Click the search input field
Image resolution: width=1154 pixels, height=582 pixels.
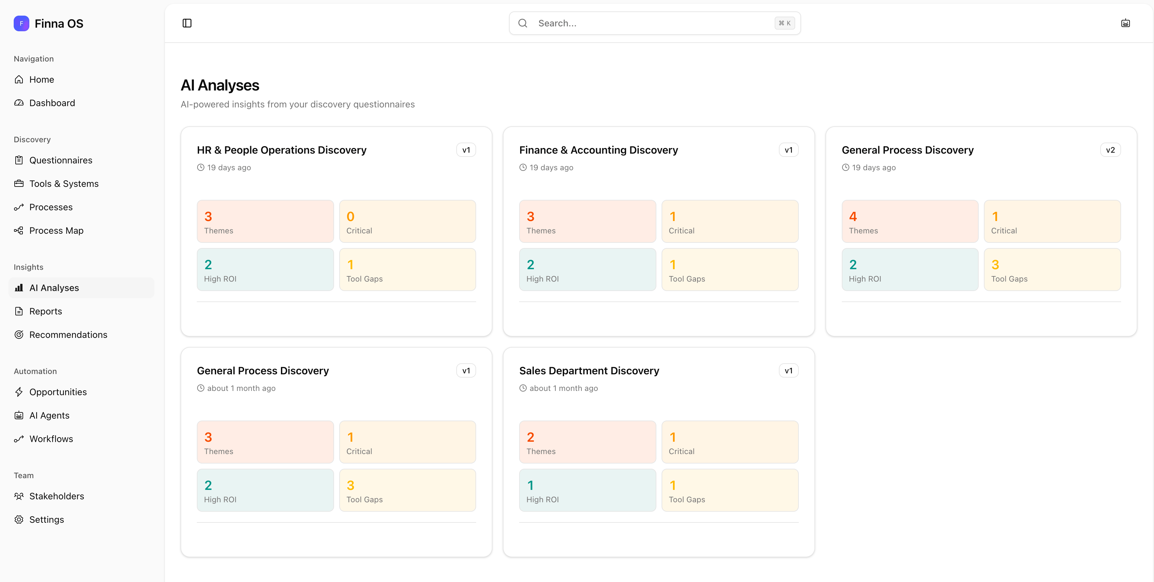(627, 23)
